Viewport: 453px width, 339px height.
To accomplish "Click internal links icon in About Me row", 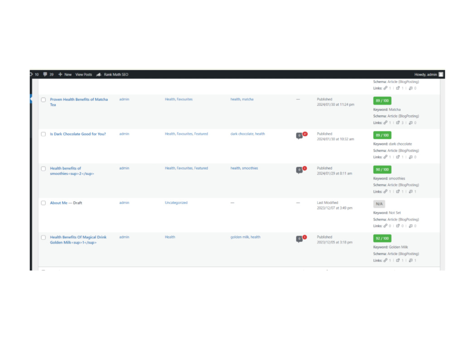I will point(386,226).
